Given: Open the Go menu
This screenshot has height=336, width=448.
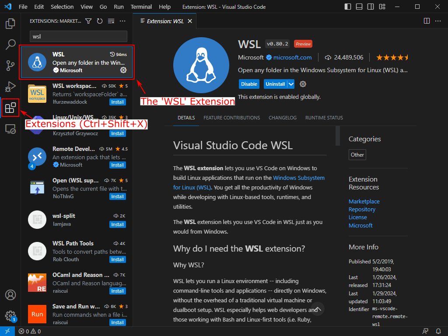Looking at the screenshot, I should point(103,7).
